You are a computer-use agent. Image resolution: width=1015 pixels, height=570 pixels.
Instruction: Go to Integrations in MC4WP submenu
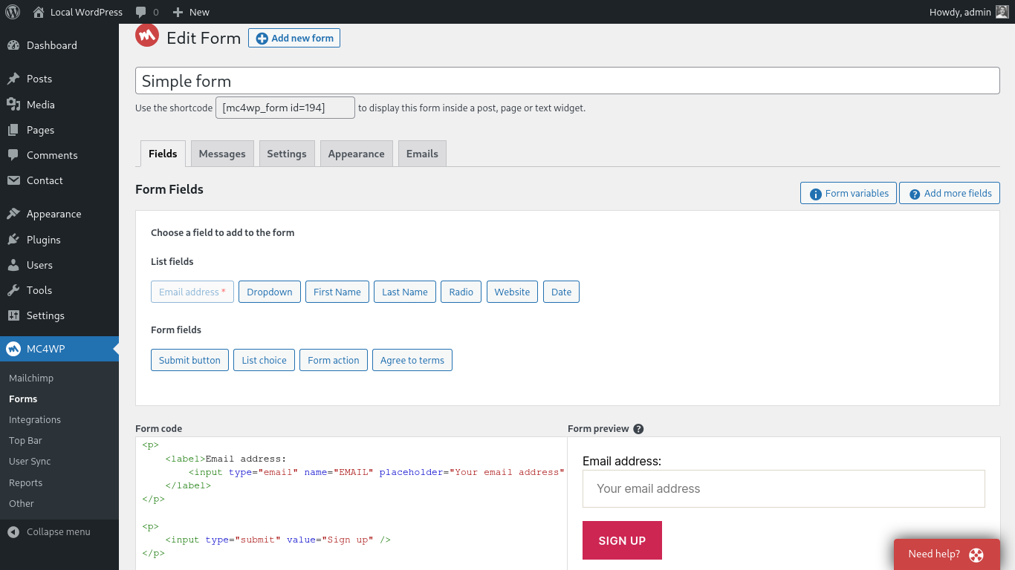(35, 419)
